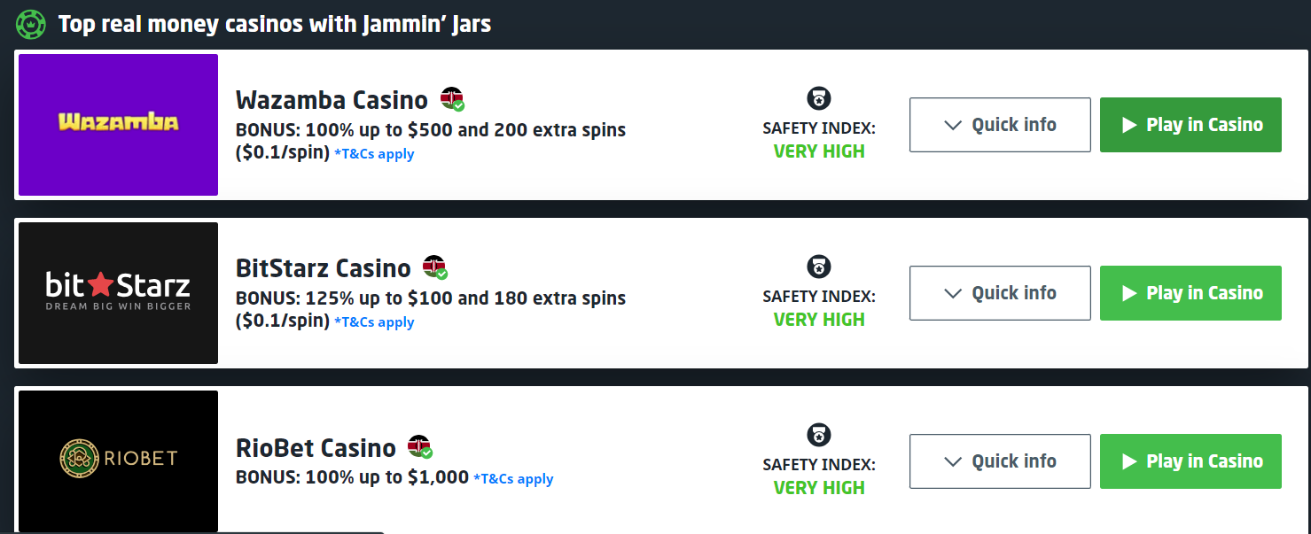Click the safety index badge icon for RioBet
This screenshot has height=534, width=1311.
click(819, 435)
